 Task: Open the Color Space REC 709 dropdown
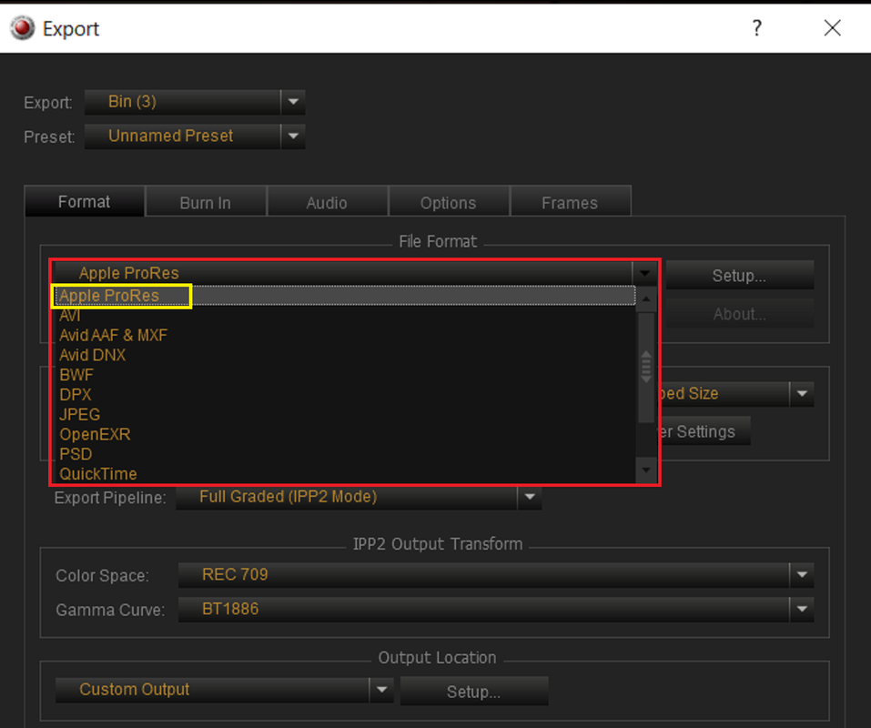pos(495,575)
